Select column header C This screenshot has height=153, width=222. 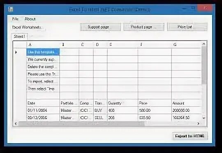(86, 44)
